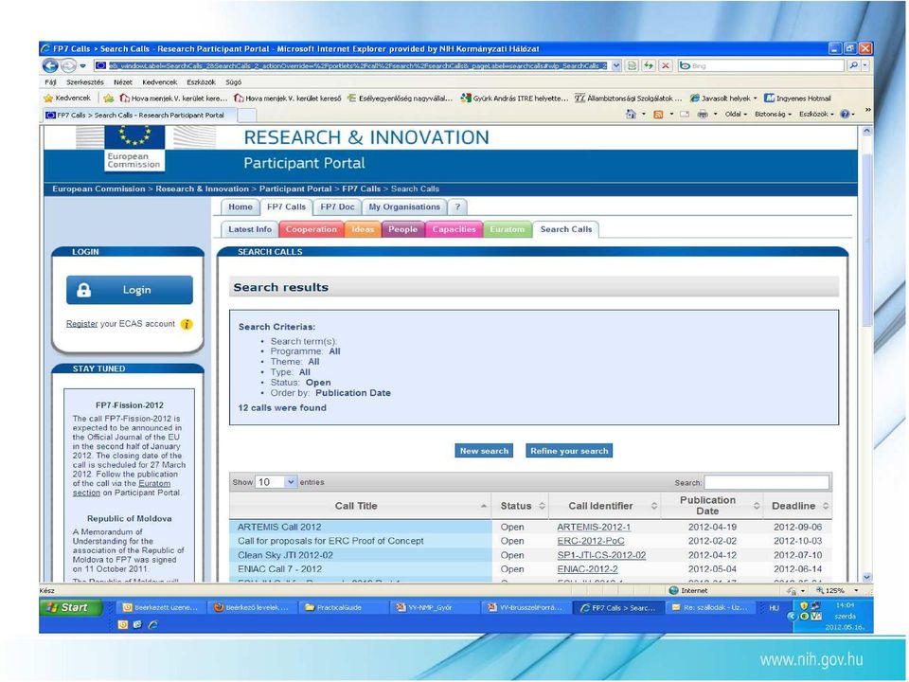Switch to Beérkező levelek Firefox taskbar item
The image size is (909, 682).
point(252,607)
